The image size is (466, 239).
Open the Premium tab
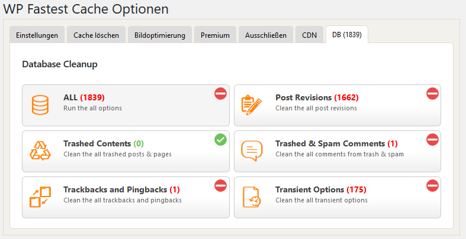(215, 35)
